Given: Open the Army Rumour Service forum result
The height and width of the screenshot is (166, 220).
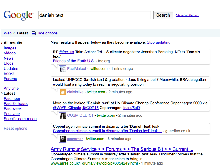Looking at the screenshot, I should 122,149.
